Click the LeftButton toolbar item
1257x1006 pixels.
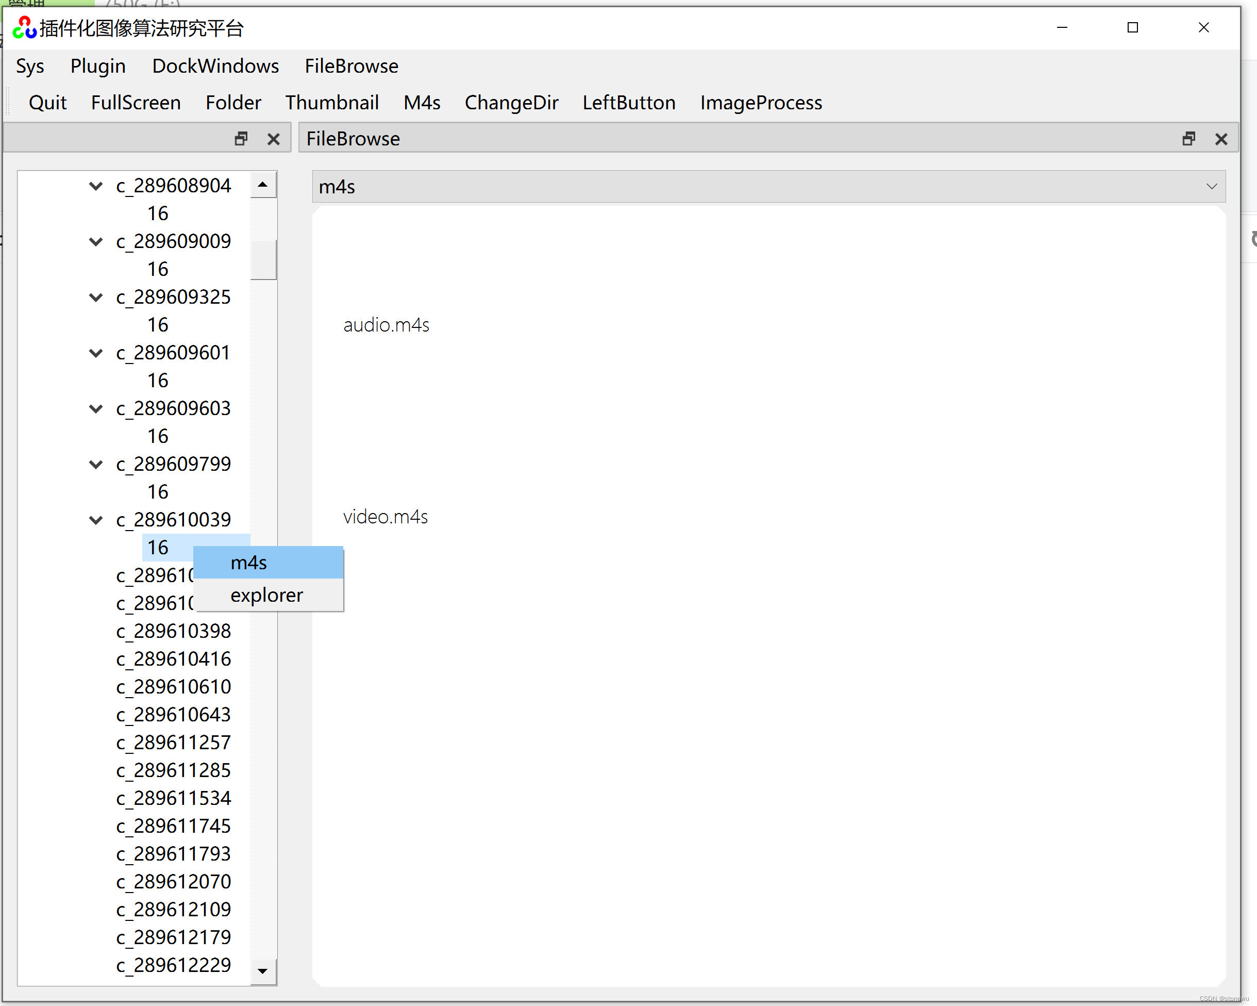pos(629,103)
